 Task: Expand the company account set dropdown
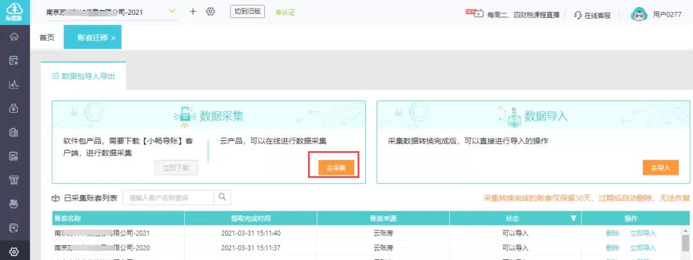(x=172, y=12)
